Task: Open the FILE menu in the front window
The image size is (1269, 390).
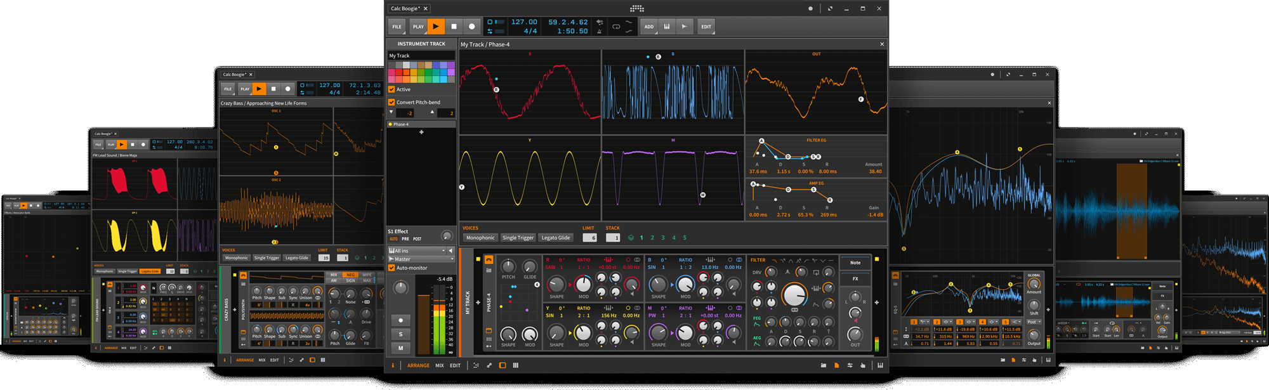Action: coord(397,27)
